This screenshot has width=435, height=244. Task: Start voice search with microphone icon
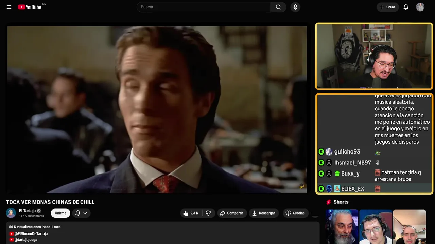295,7
